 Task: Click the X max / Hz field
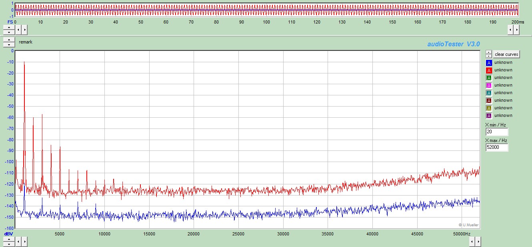click(497, 148)
